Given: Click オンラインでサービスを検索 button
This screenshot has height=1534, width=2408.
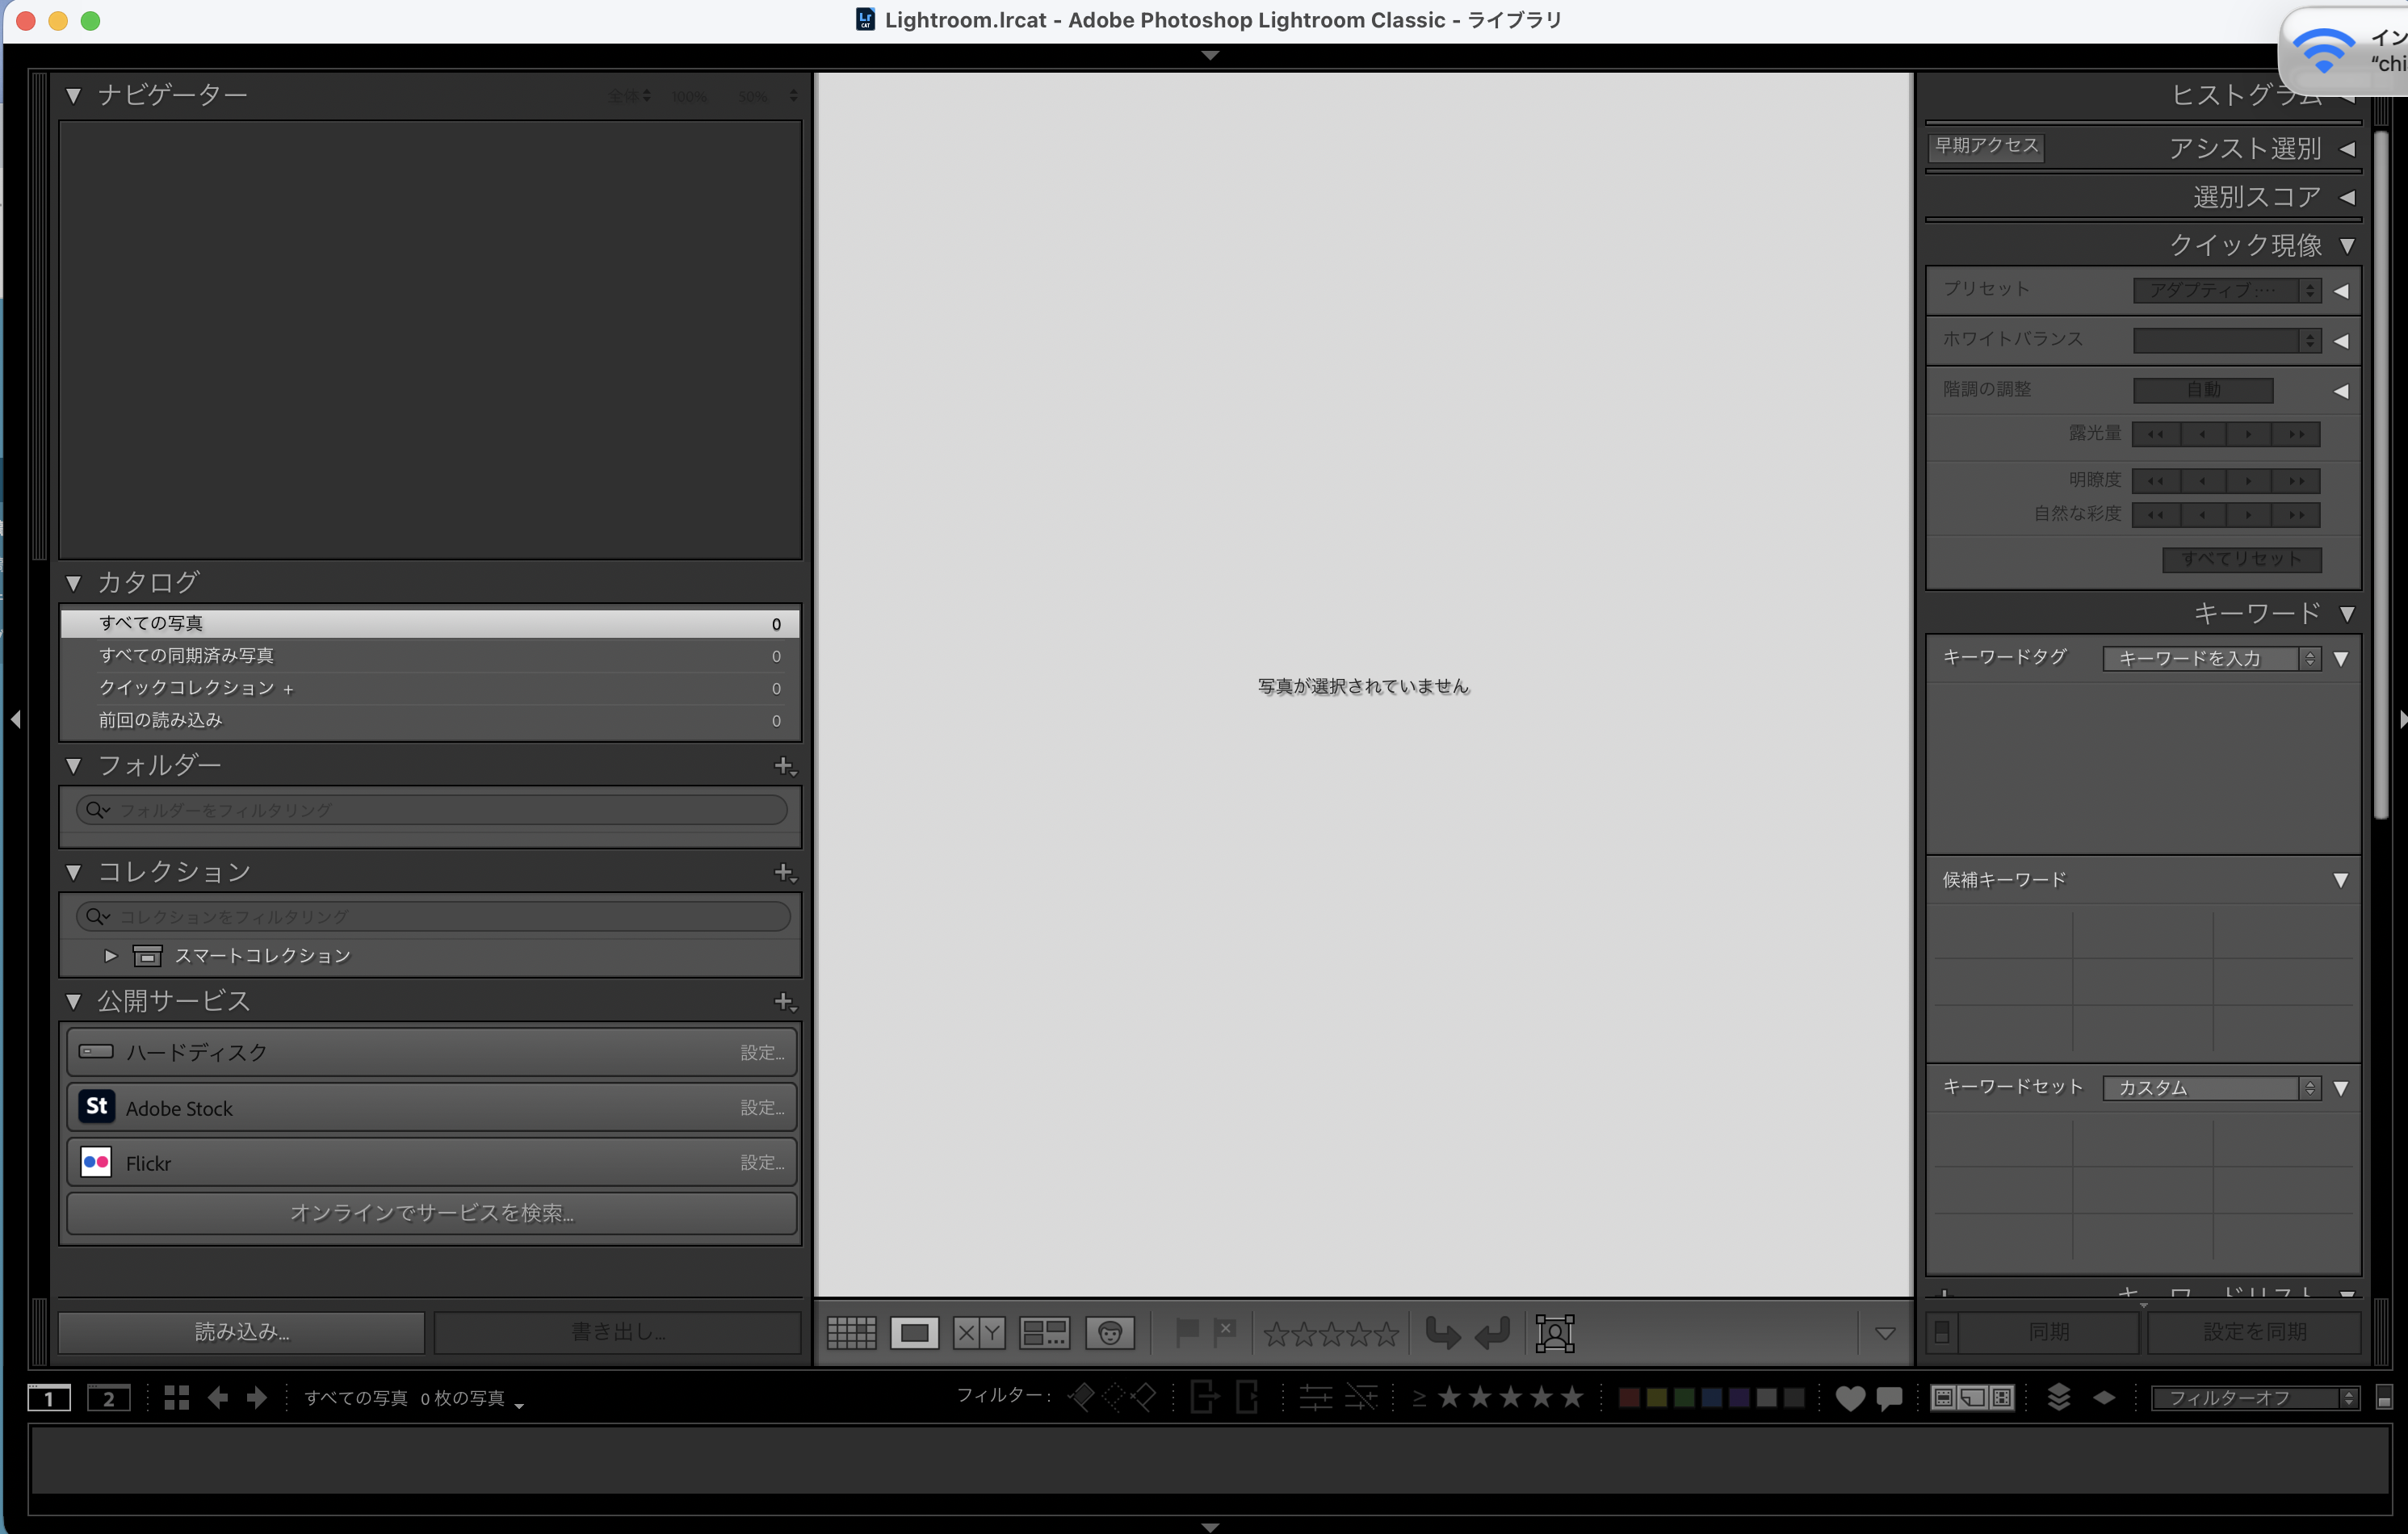Looking at the screenshot, I should click(432, 1213).
